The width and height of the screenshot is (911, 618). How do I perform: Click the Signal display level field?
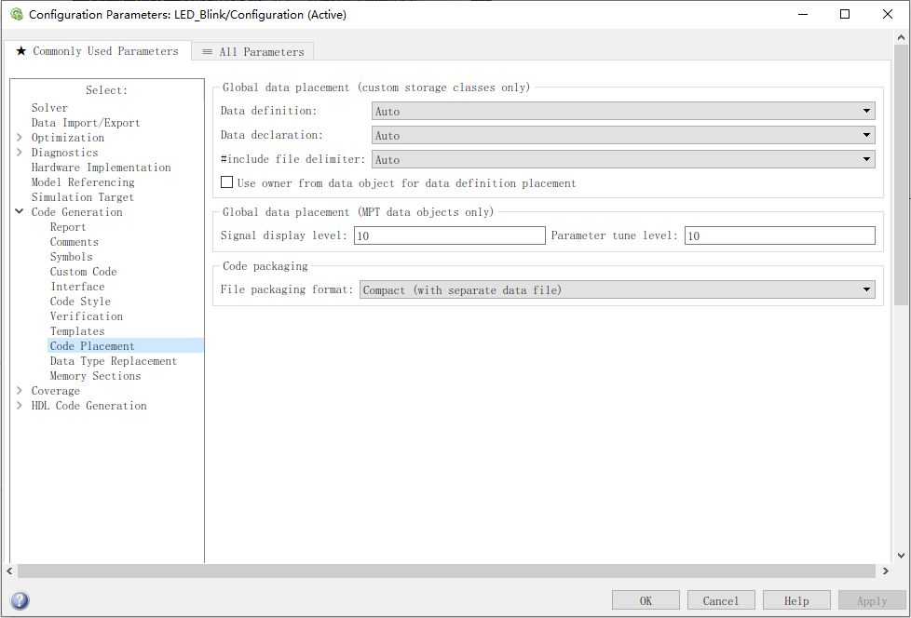click(x=450, y=235)
